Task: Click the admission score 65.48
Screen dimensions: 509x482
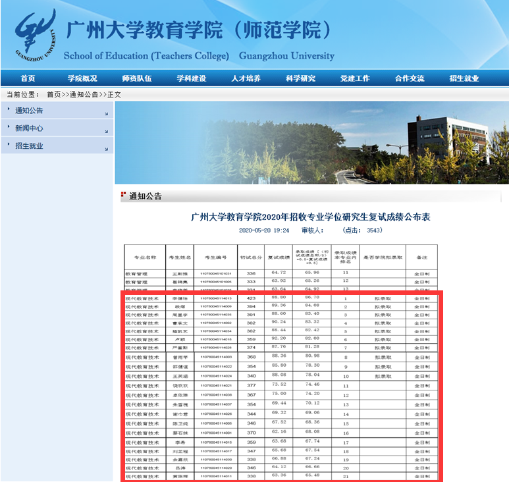Action: (312, 475)
